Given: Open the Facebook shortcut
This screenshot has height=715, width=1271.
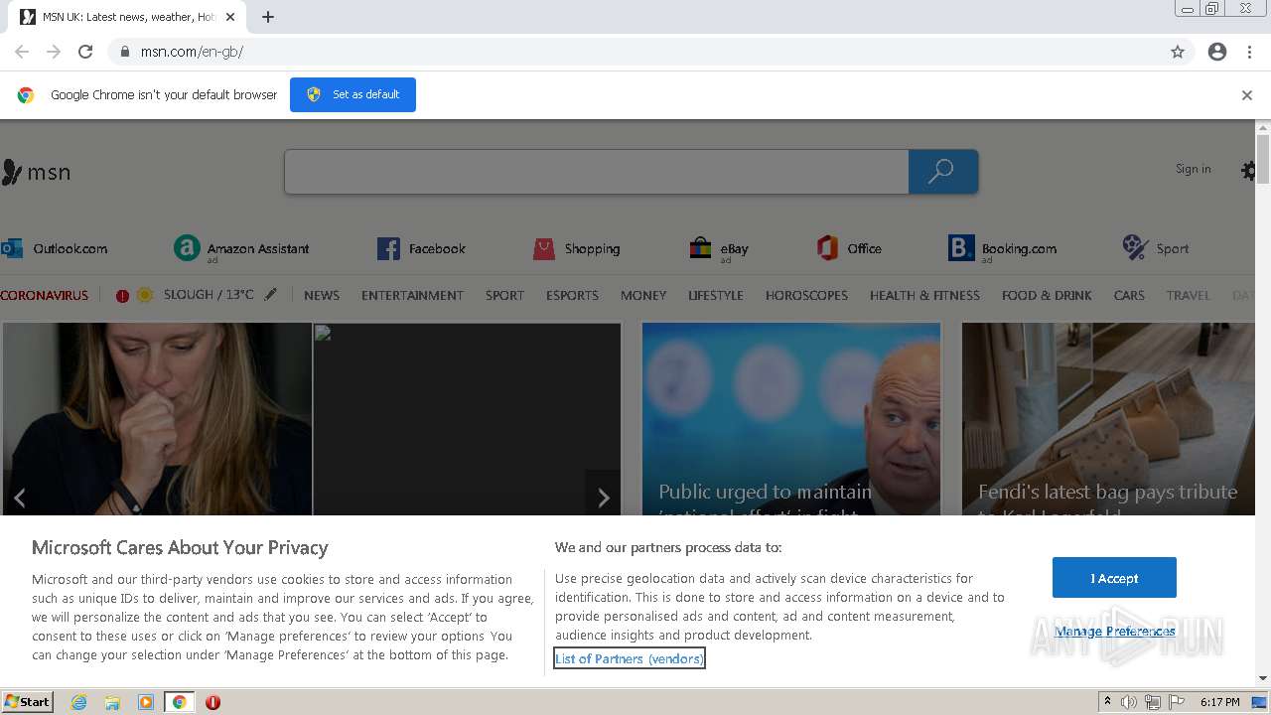Looking at the screenshot, I should (x=421, y=248).
